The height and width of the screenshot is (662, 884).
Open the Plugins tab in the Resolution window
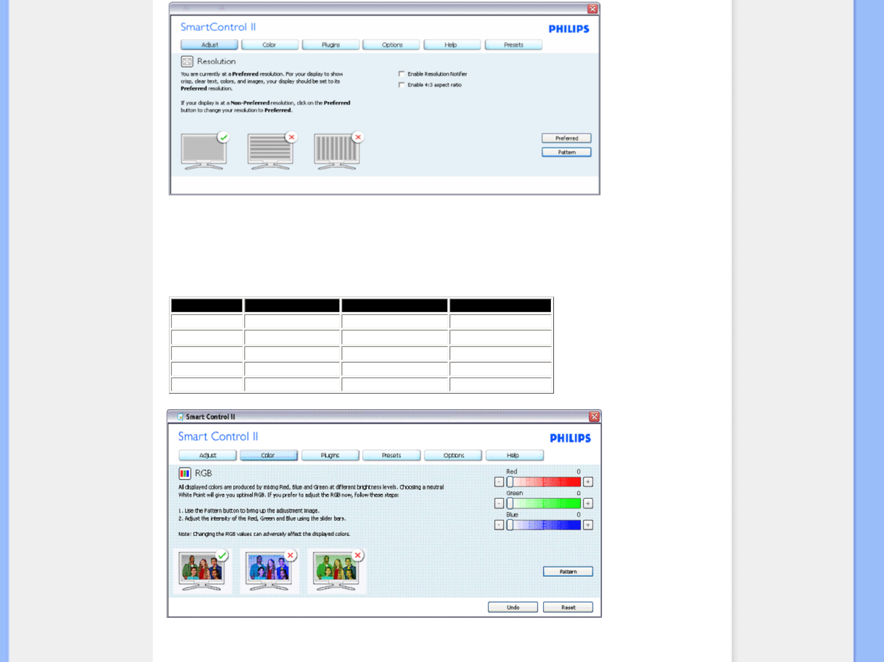[x=331, y=45]
